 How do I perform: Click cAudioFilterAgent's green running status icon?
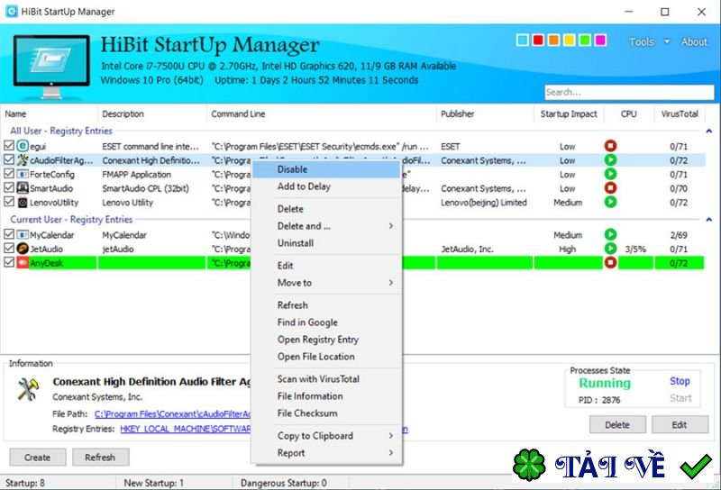[610, 160]
